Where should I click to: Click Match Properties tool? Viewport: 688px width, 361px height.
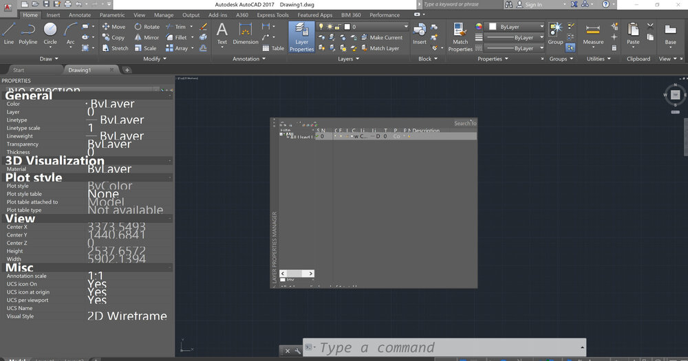(x=460, y=37)
